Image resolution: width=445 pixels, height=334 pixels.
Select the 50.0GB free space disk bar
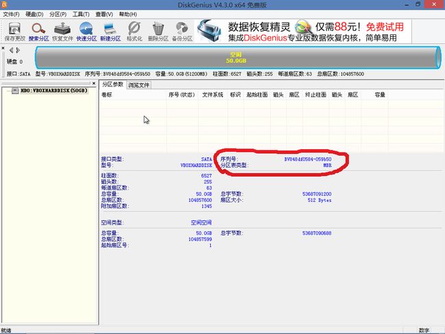pos(238,57)
